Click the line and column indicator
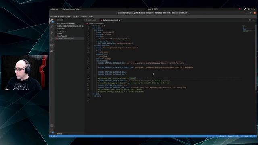 click(222, 136)
